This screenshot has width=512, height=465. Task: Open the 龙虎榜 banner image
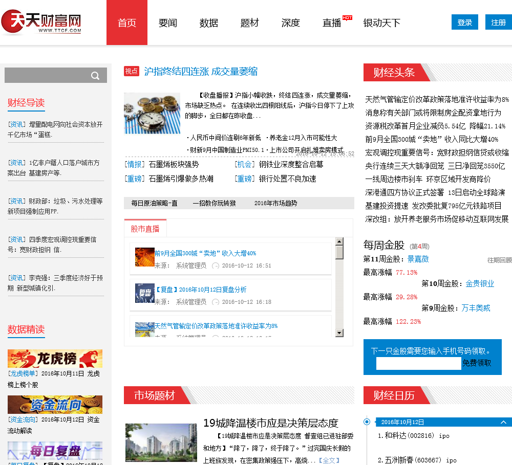pyautogui.click(x=55, y=358)
